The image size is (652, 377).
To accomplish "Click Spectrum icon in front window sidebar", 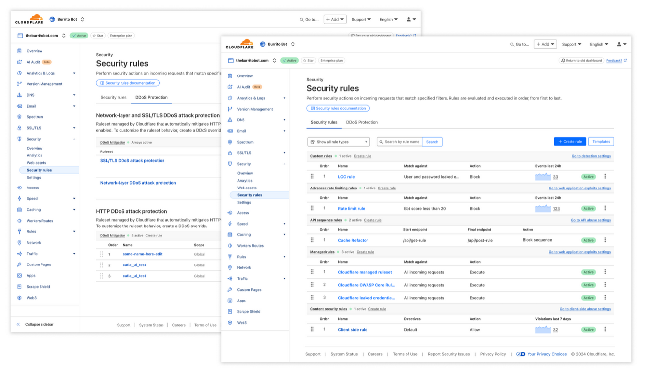I will 230,142.
